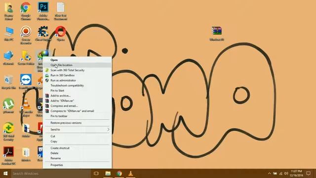Select the 360 Total Security desktop shortcut

click(x=9, y=132)
